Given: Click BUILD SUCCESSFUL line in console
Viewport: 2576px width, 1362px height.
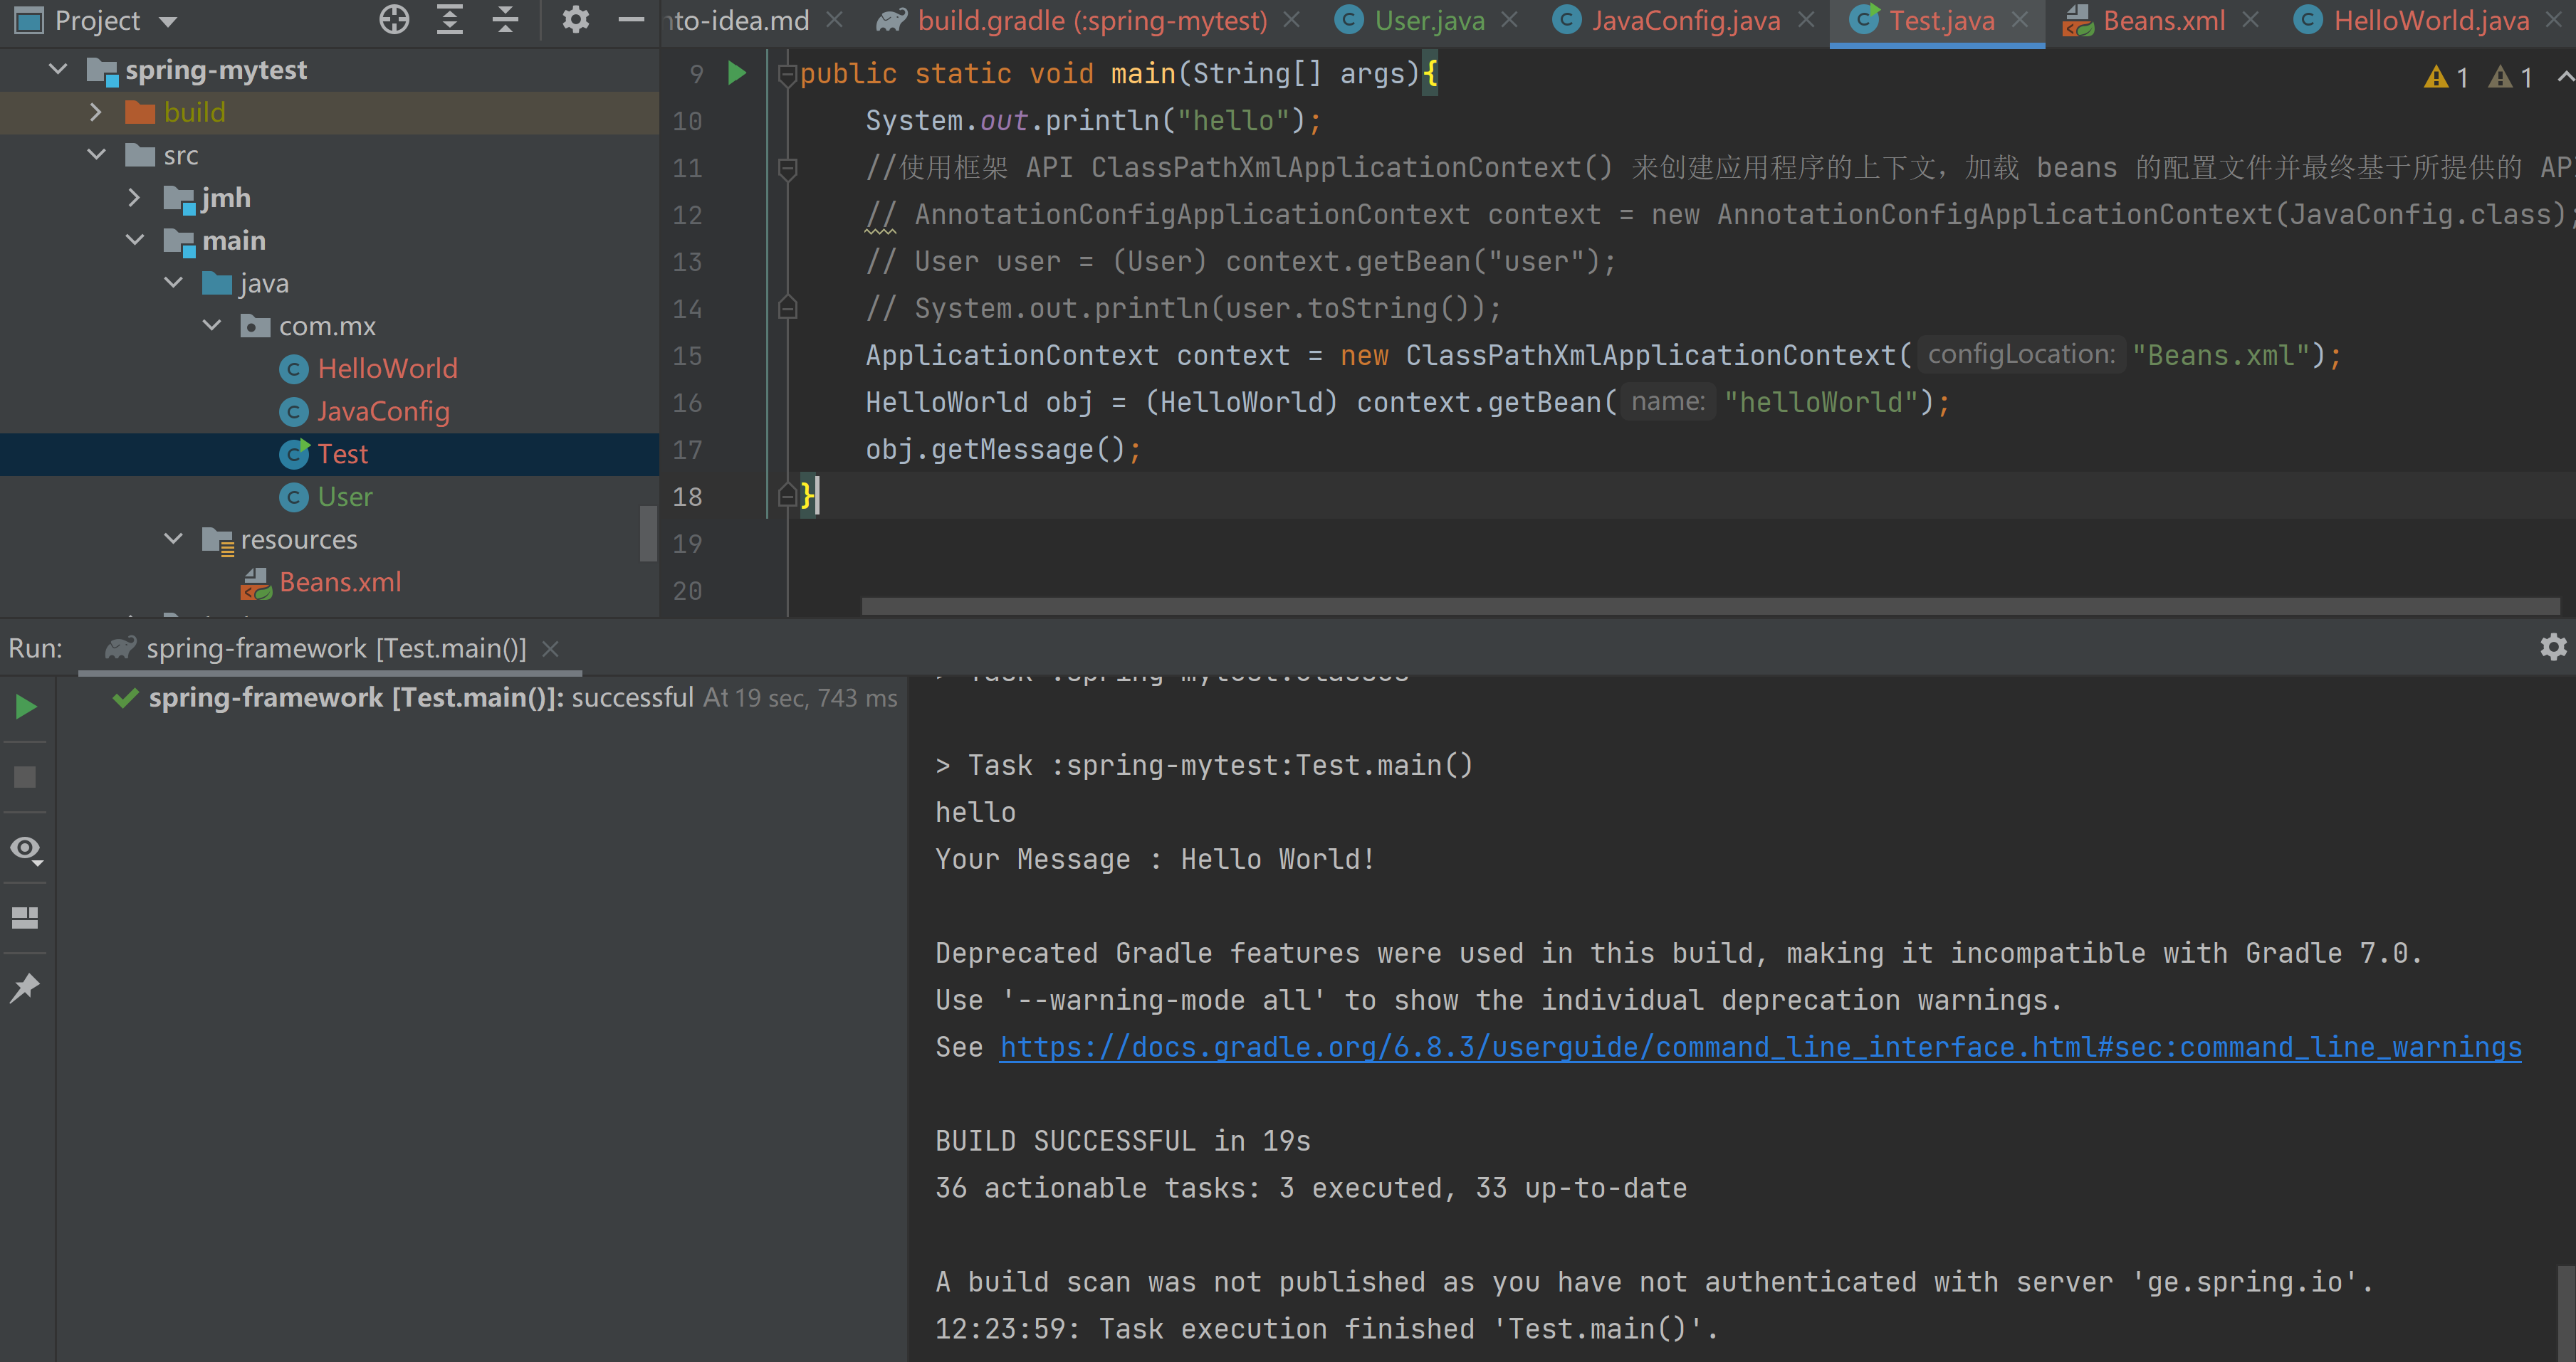Looking at the screenshot, I should (x=1123, y=1141).
